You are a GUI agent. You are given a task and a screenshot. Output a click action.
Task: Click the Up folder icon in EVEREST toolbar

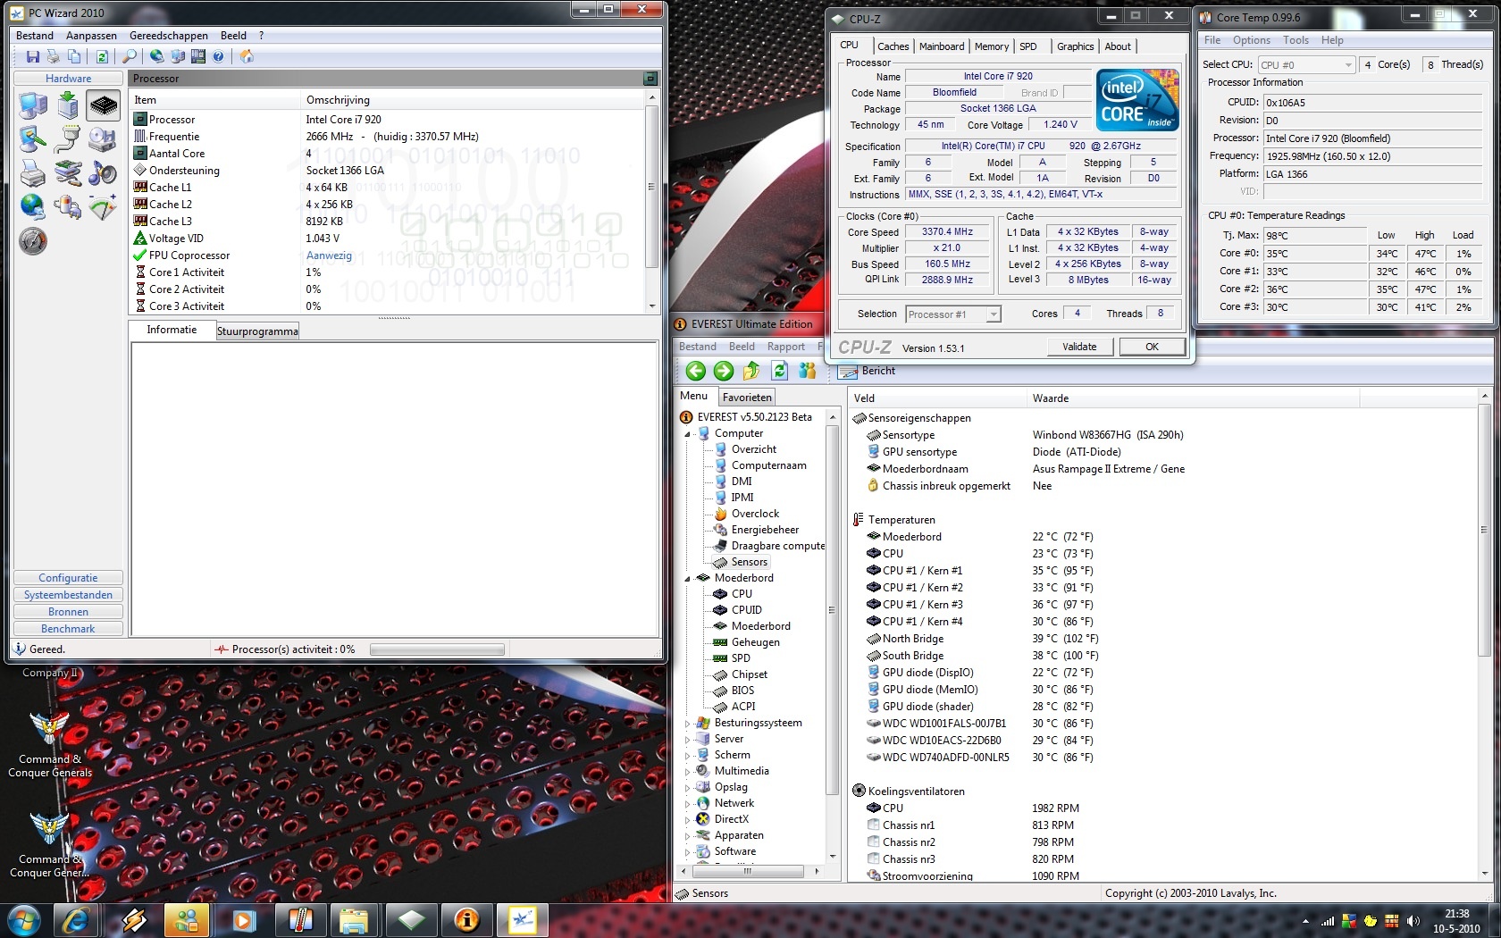click(x=751, y=370)
